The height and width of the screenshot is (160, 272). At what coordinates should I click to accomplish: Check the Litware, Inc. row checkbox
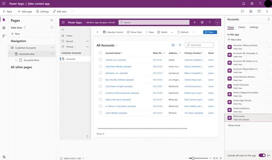pos(100,60)
